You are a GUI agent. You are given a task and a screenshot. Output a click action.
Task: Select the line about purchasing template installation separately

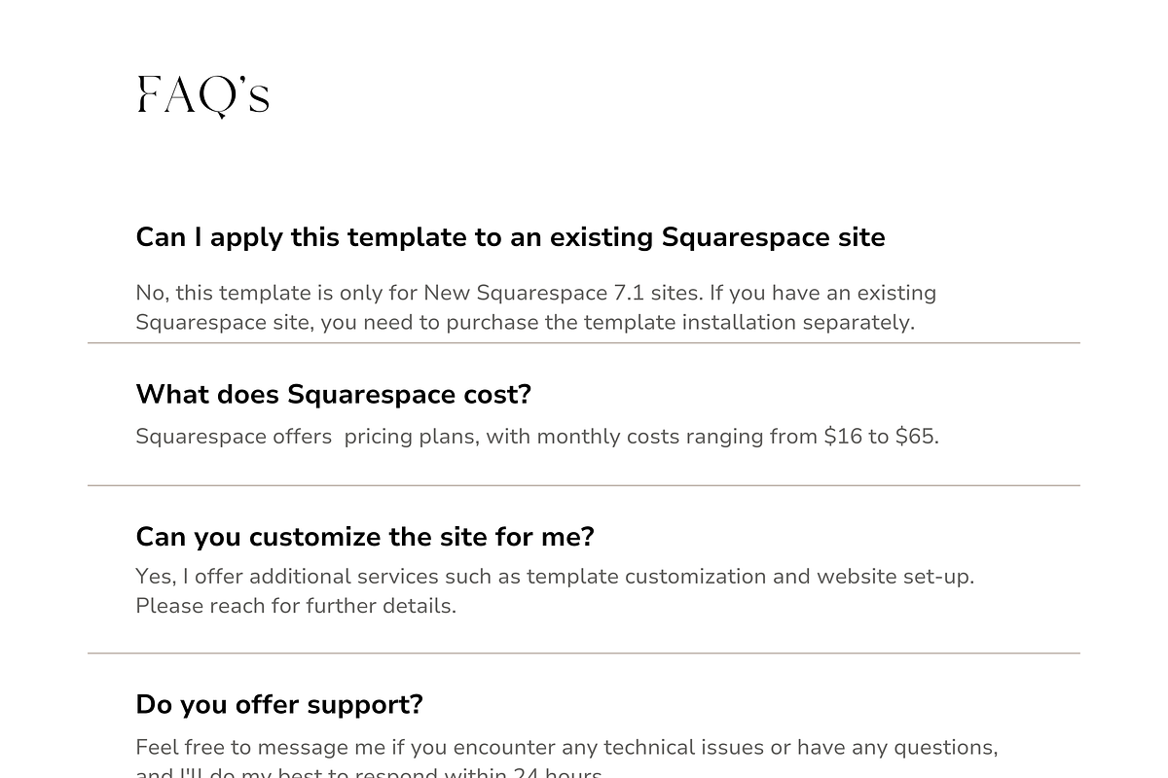pyautogui.click(x=525, y=322)
